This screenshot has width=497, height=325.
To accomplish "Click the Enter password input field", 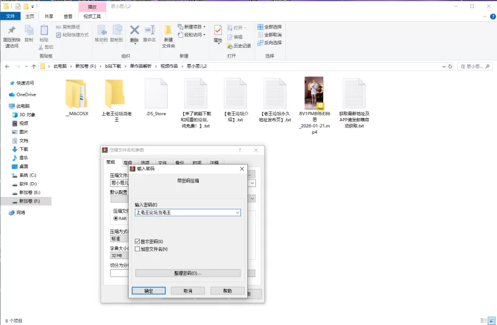I will pos(188,213).
